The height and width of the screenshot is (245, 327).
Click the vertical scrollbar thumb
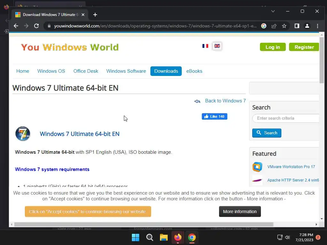(322, 60)
